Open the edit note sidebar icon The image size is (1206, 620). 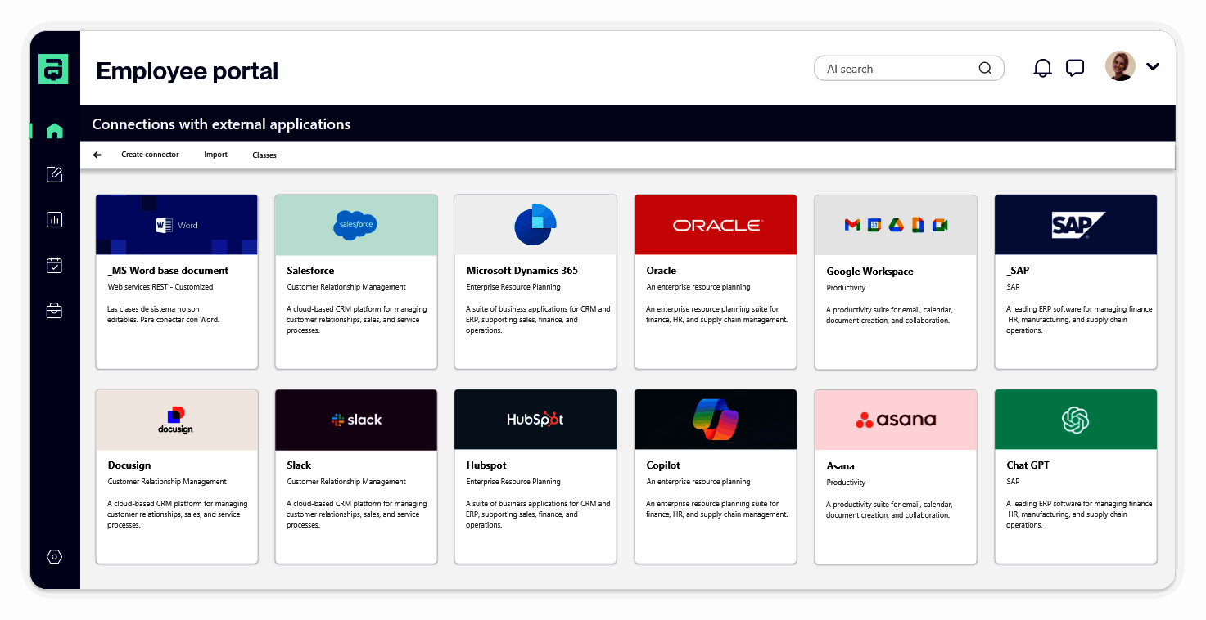55,174
